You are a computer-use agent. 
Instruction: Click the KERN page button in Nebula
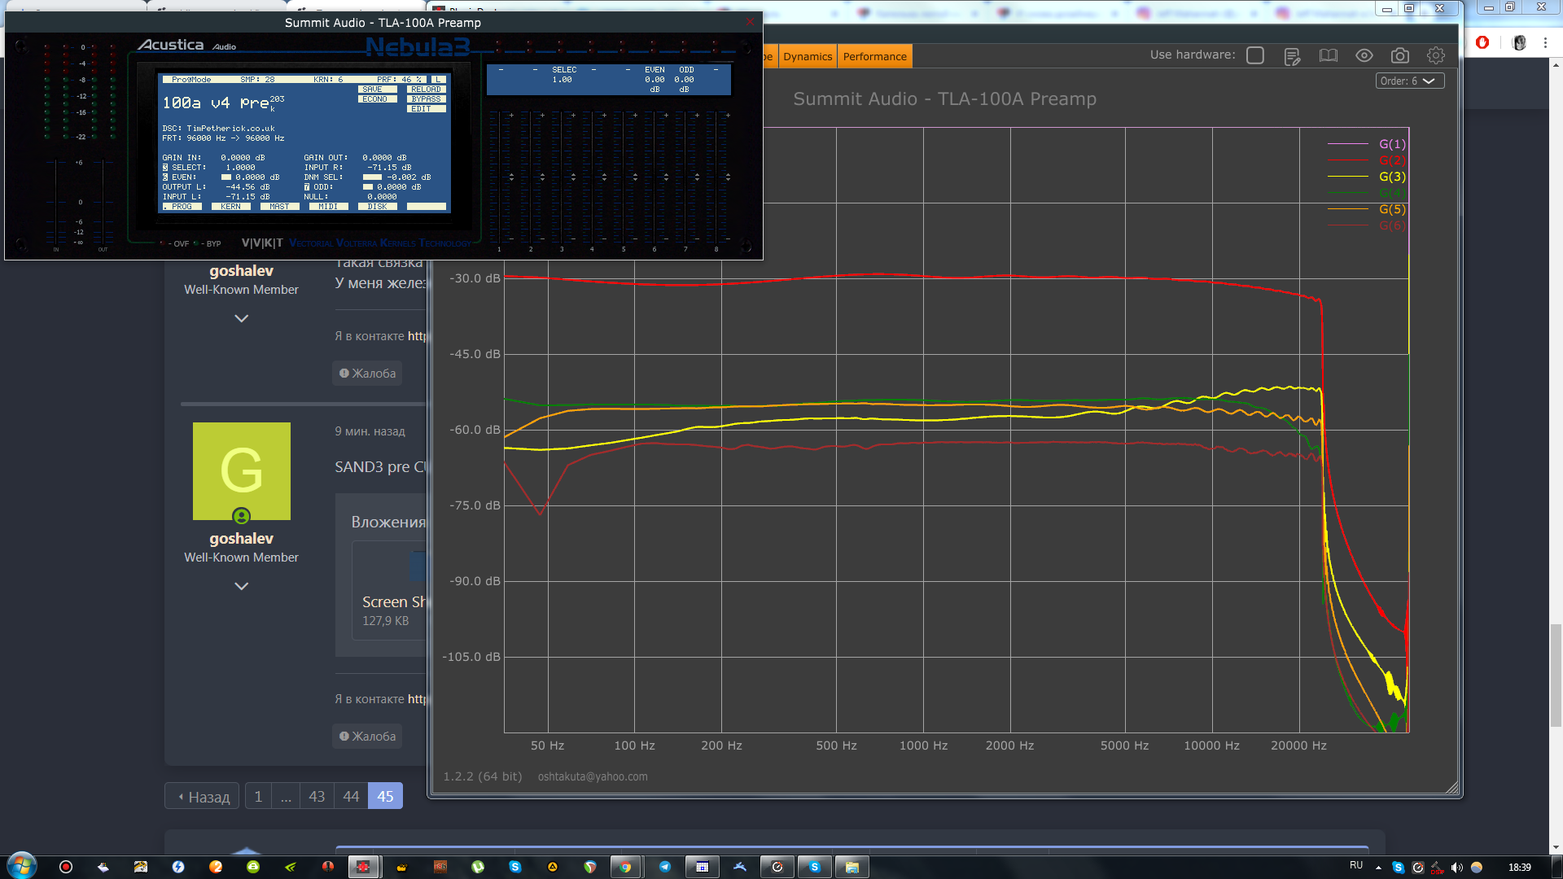pos(231,207)
